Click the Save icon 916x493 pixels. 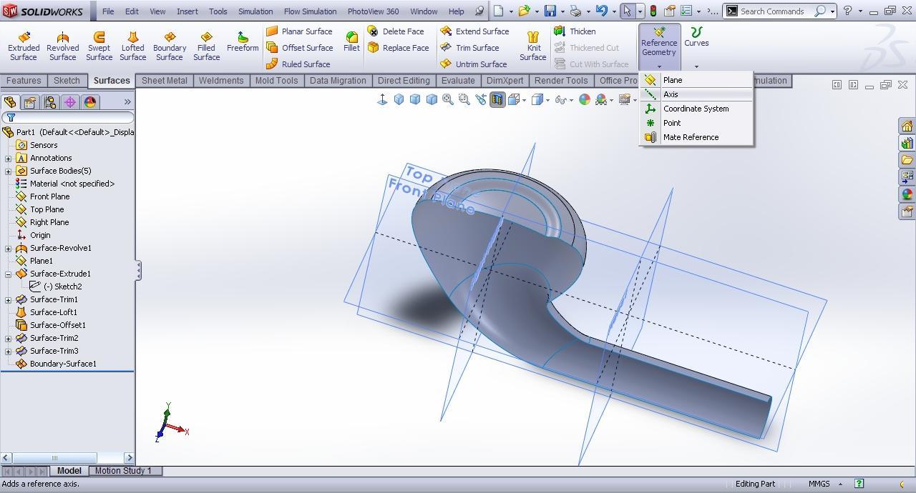[x=550, y=11]
